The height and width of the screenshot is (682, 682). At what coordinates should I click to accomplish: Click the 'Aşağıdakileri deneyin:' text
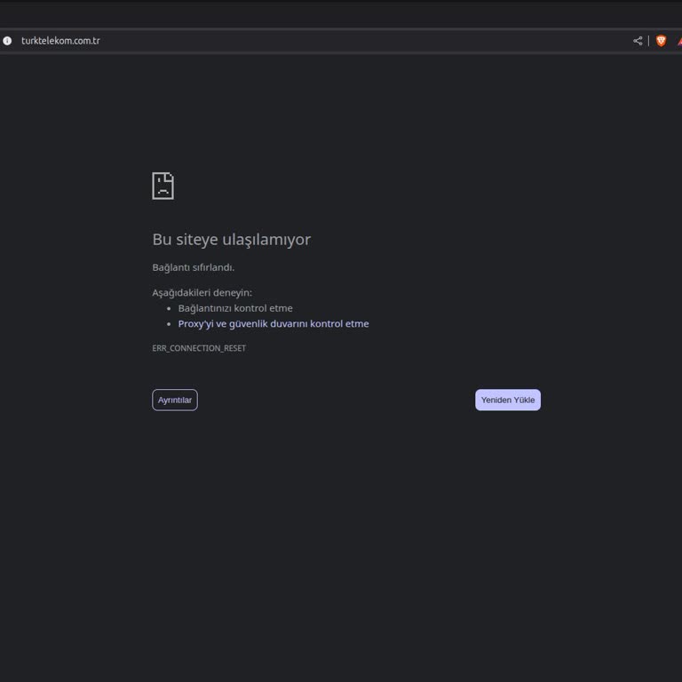pos(202,293)
